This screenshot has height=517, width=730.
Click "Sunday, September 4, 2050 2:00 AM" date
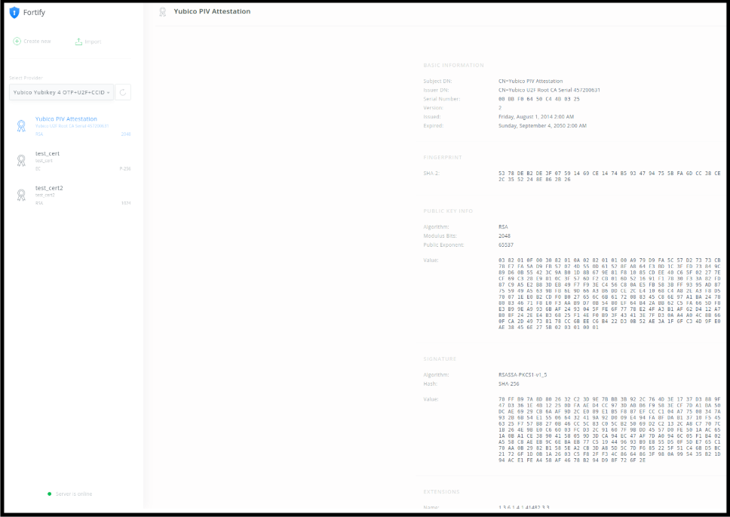click(542, 125)
